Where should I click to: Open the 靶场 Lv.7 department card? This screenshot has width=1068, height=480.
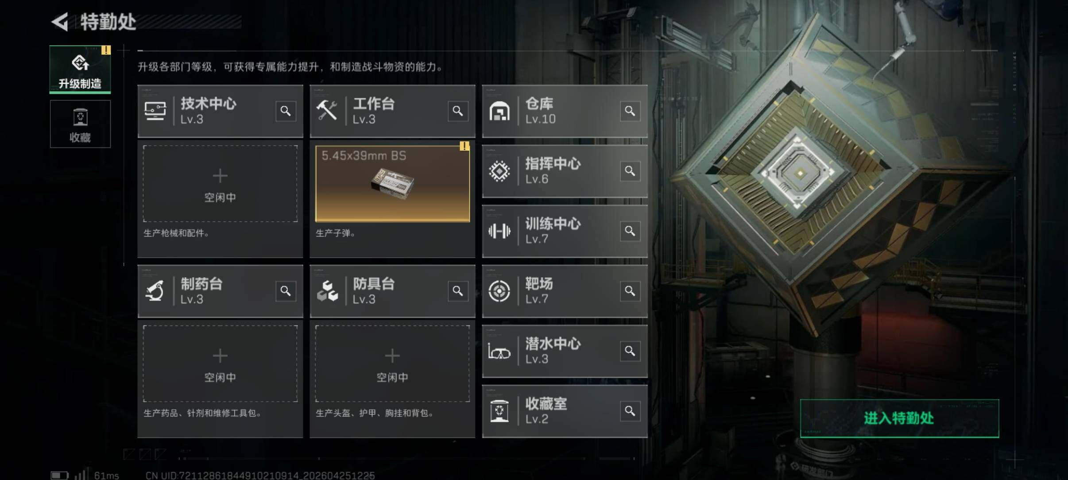point(565,291)
